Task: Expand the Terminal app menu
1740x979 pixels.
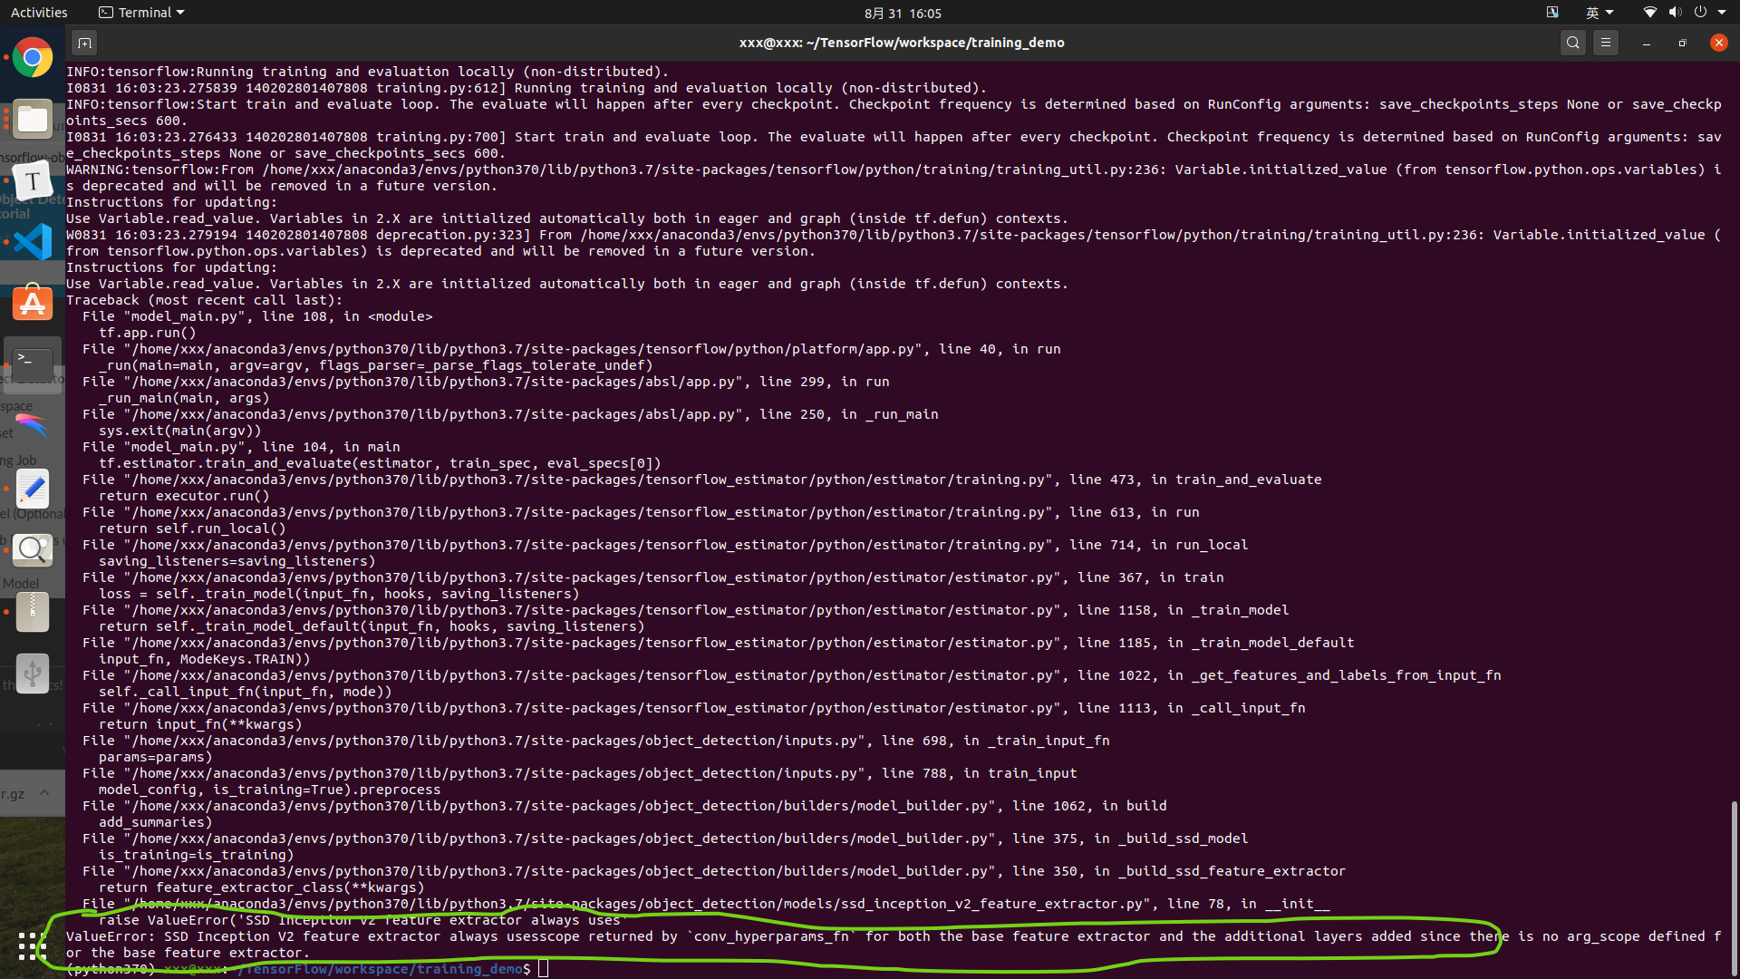Action: (141, 13)
